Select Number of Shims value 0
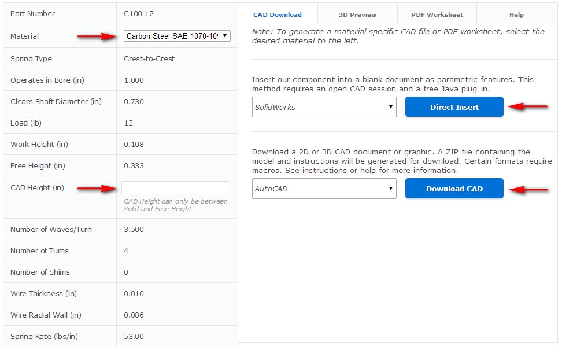Viewport: 562px width, 350px height. coord(126,272)
